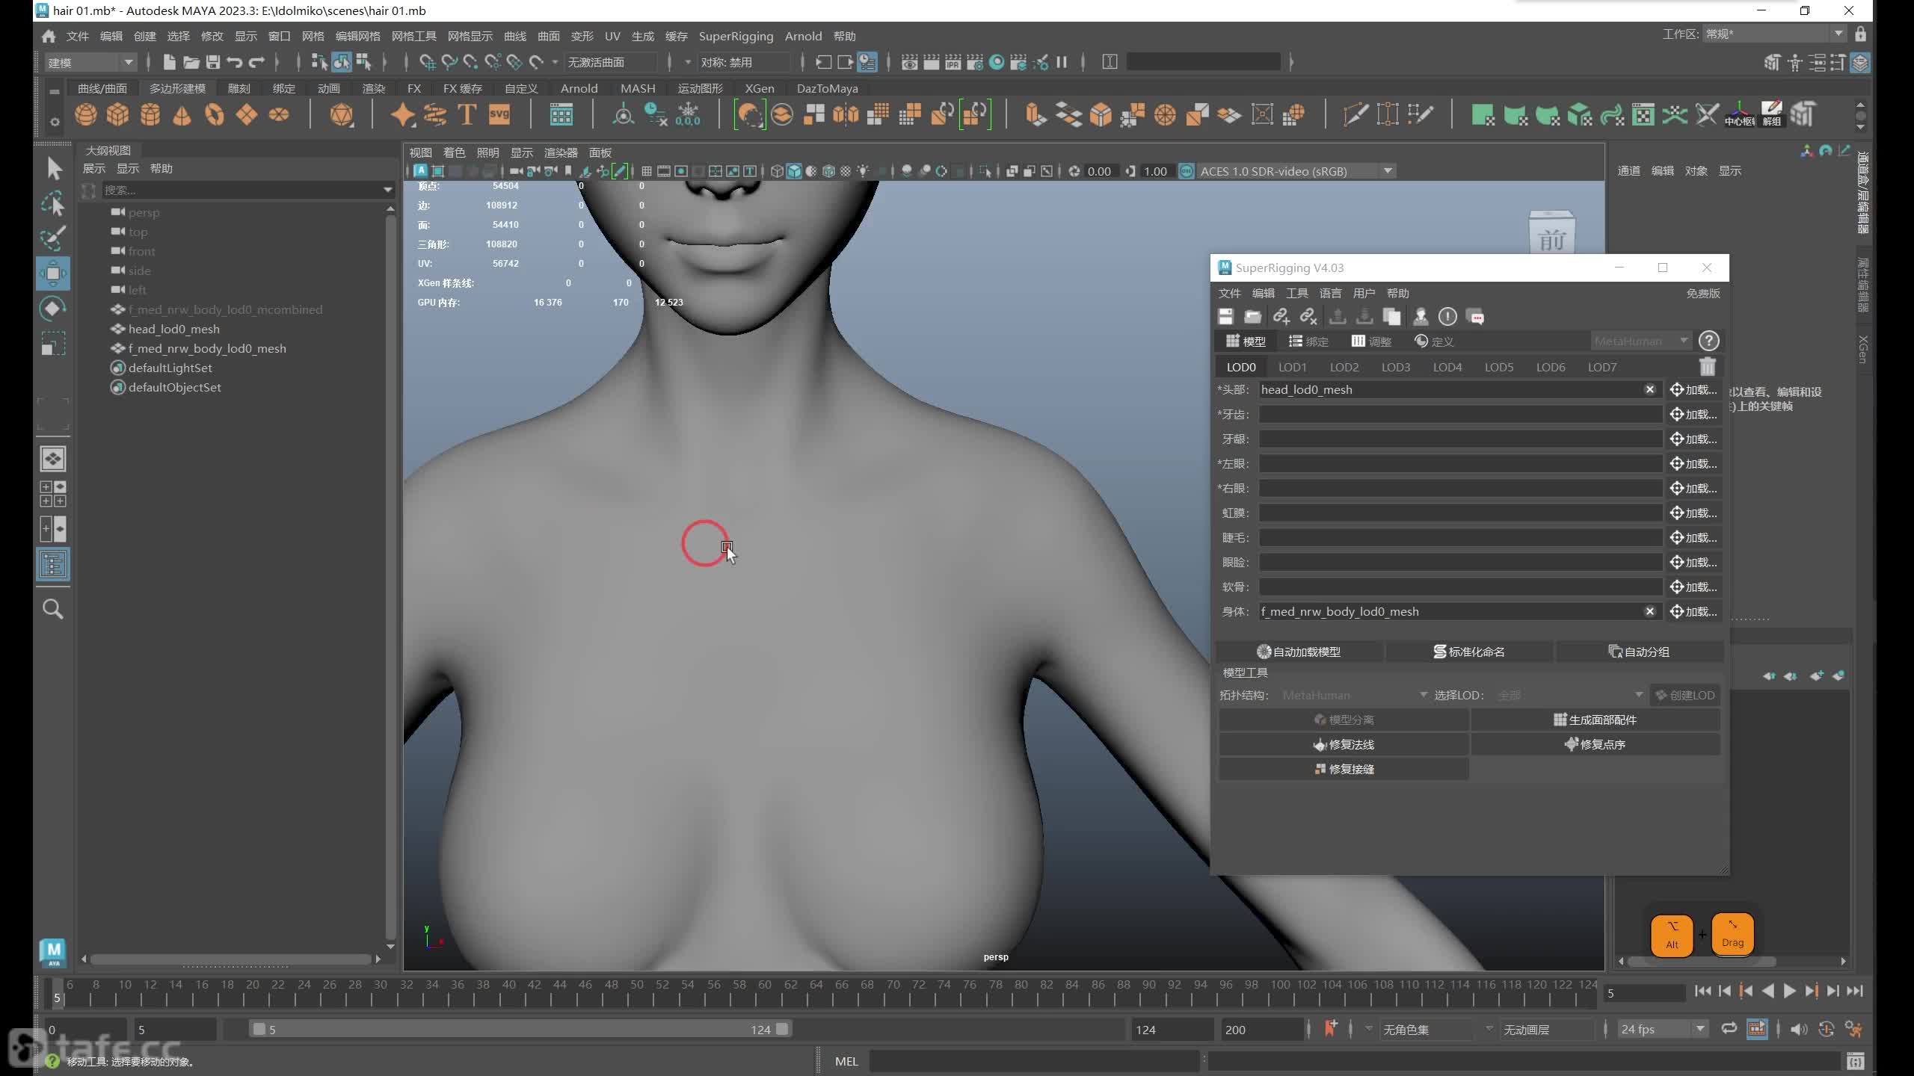This screenshot has height=1076, width=1914.
Task: Switch to the 绑定 tab in SuperRigging
Action: [1308, 341]
